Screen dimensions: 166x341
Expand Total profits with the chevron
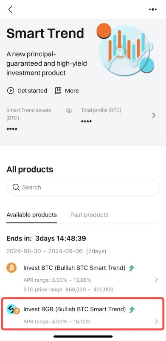(x=154, y=116)
